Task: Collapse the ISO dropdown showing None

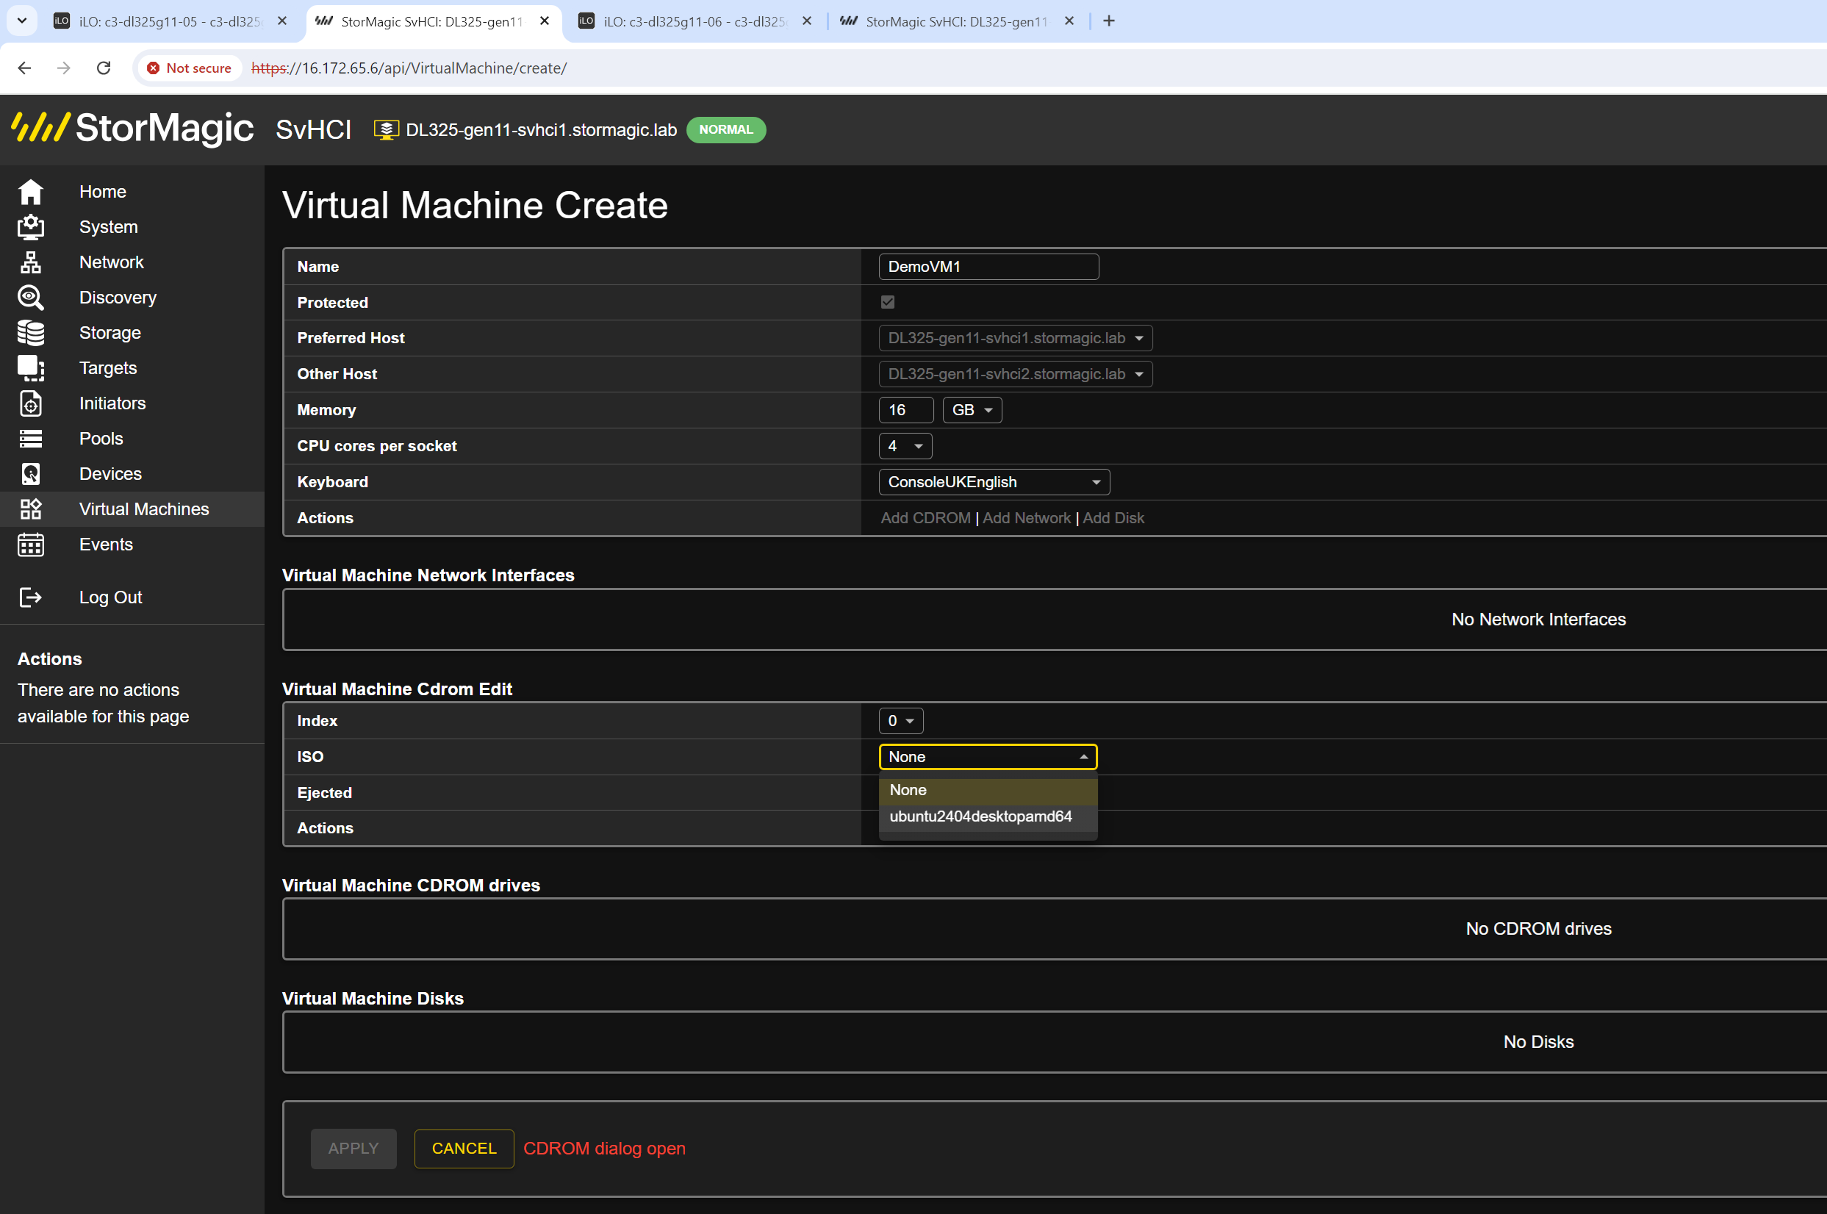Action: pyautogui.click(x=988, y=756)
